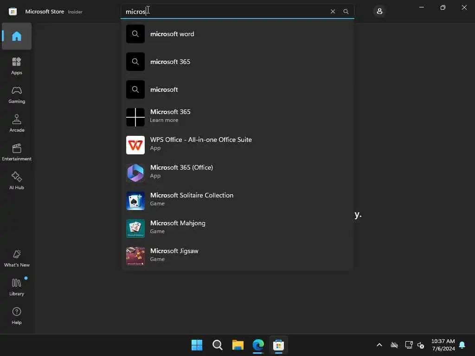
Task: Open the user account profile menu
Action: tap(379, 12)
